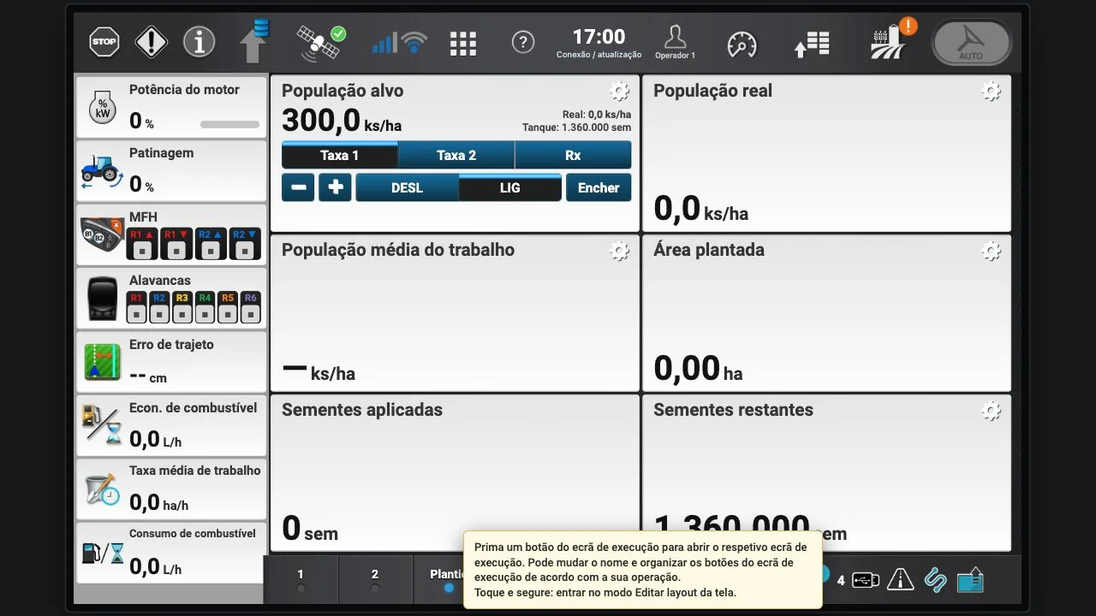Tap the Erro de trajeto widget

click(x=171, y=361)
